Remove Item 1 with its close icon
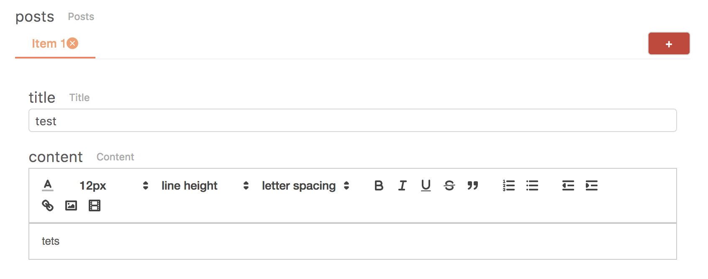The width and height of the screenshot is (708, 279). [73, 43]
